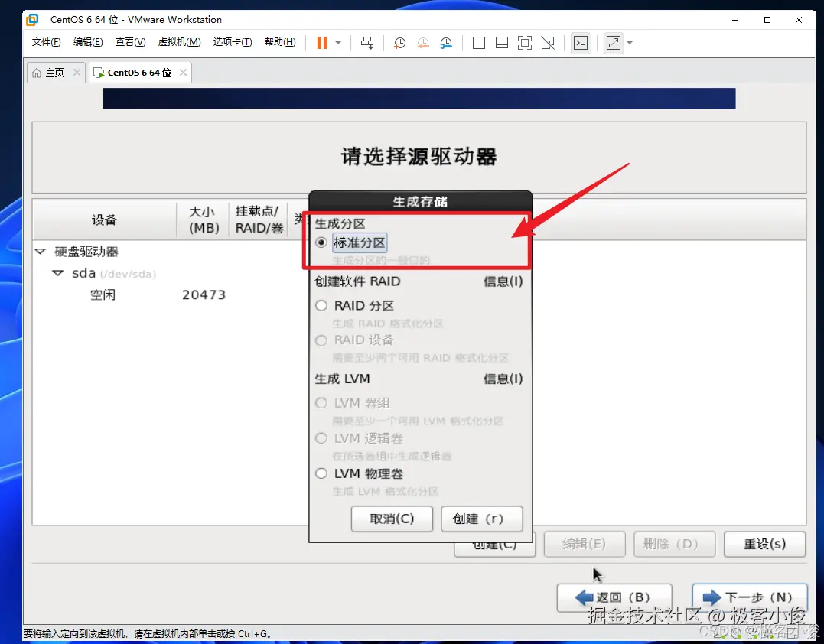
Task: Go back with 返回(B) button
Action: (x=614, y=597)
